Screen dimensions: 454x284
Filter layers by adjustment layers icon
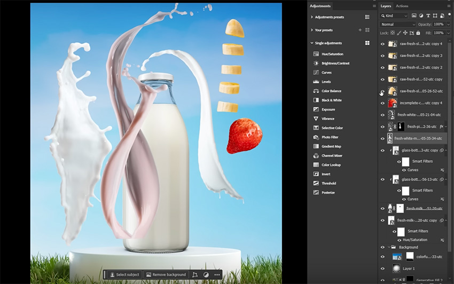click(421, 15)
